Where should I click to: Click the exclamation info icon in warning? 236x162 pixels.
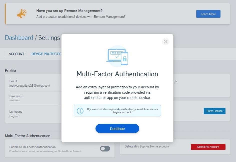(80, 111)
